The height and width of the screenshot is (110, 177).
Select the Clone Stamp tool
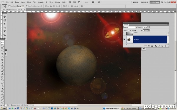pyautogui.click(x=2, y=65)
